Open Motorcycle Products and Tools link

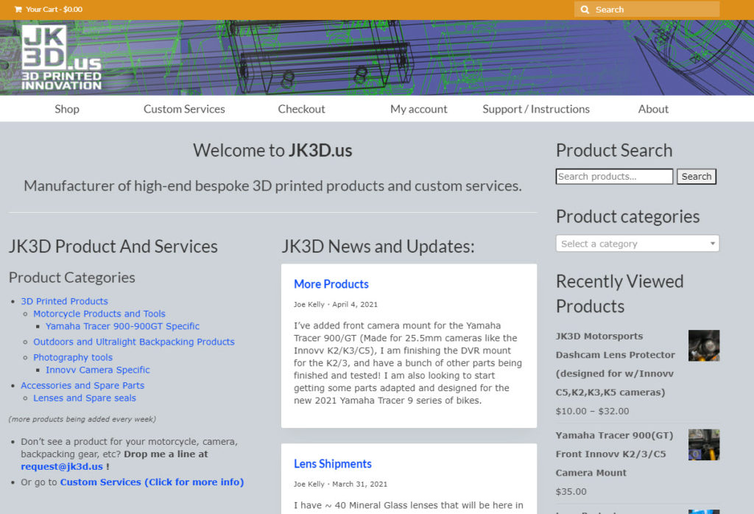click(99, 314)
